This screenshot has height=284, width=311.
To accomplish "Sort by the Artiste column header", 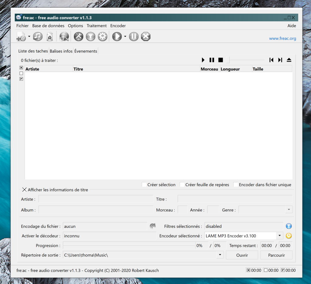I will click(49, 69).
